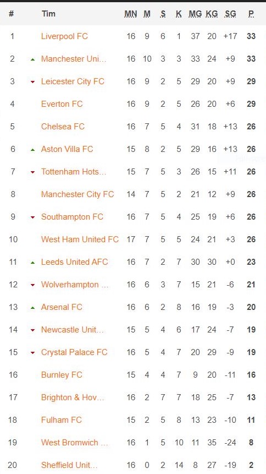Click the green up arrow beside Aston Villa
The height and width of the screenshot is (474, 266).
32,150
